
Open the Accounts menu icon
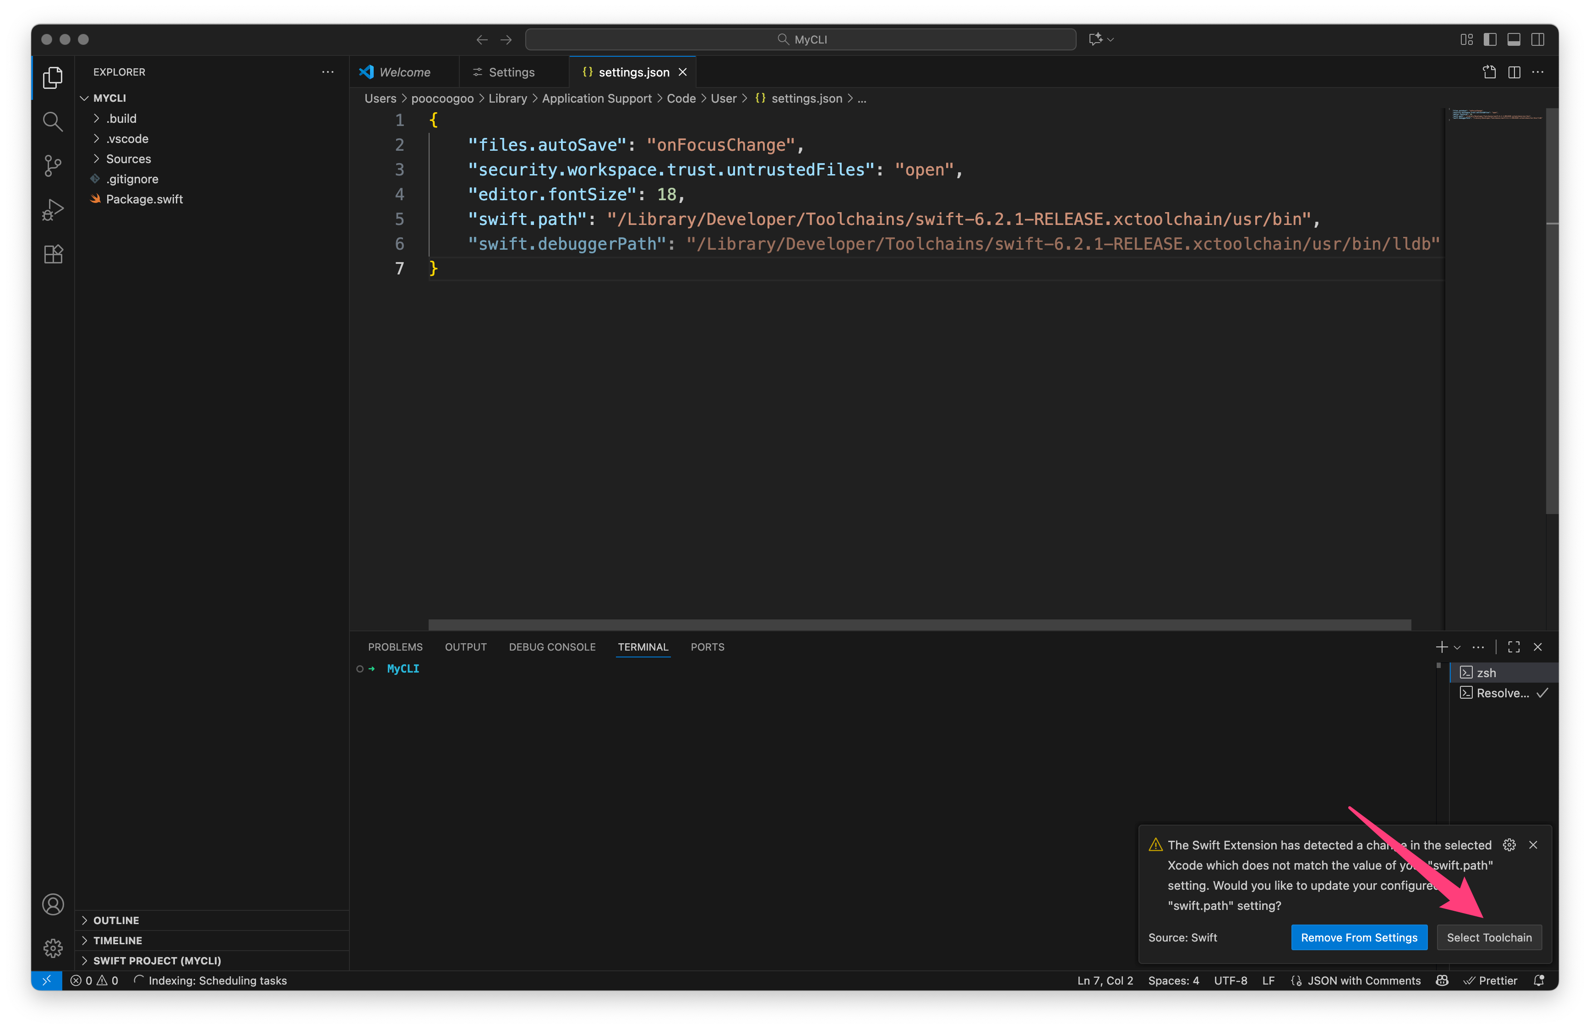pos(53,904)
